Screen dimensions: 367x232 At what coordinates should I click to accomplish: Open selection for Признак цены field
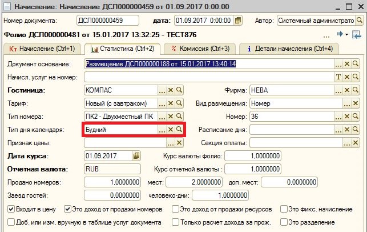click(171, 142)
